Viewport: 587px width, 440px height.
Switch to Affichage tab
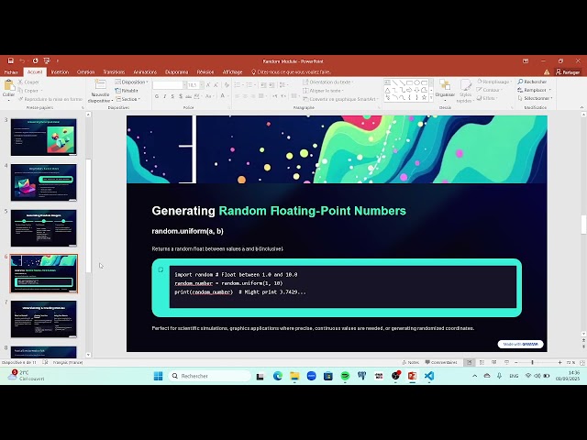point(232,71)
